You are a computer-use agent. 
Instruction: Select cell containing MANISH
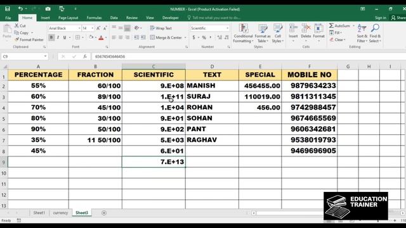[212, 85]
